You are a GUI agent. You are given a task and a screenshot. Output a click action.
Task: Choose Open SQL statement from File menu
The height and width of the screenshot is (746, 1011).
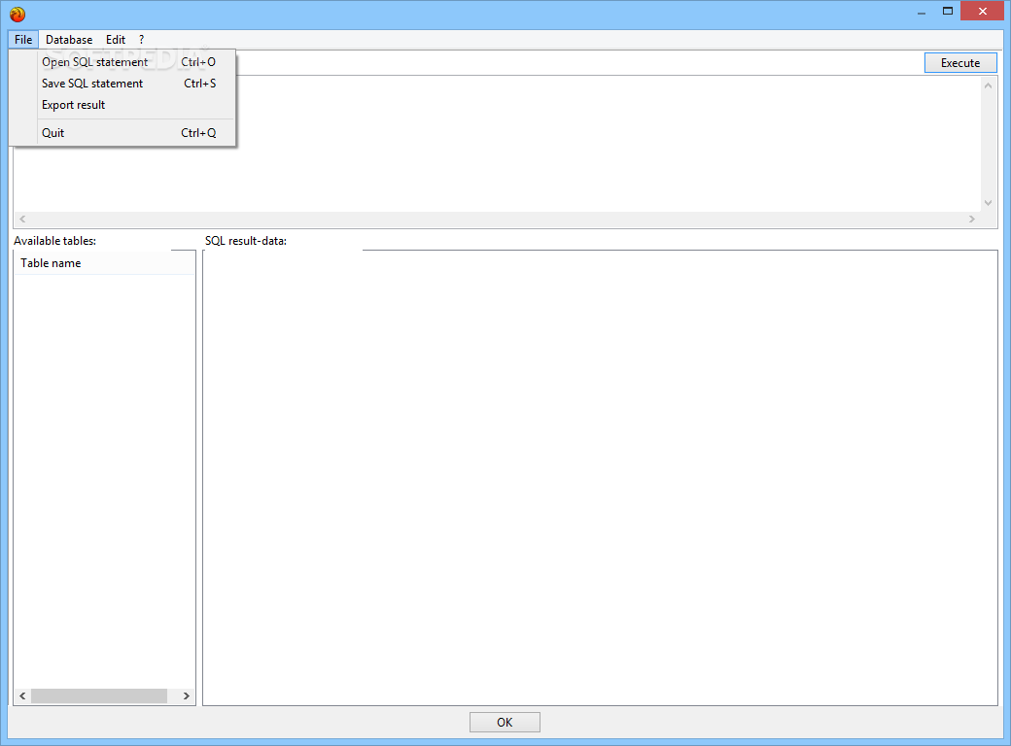click(122, 62)
